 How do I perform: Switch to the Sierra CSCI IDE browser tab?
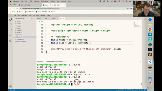click(x=26, y=5)
